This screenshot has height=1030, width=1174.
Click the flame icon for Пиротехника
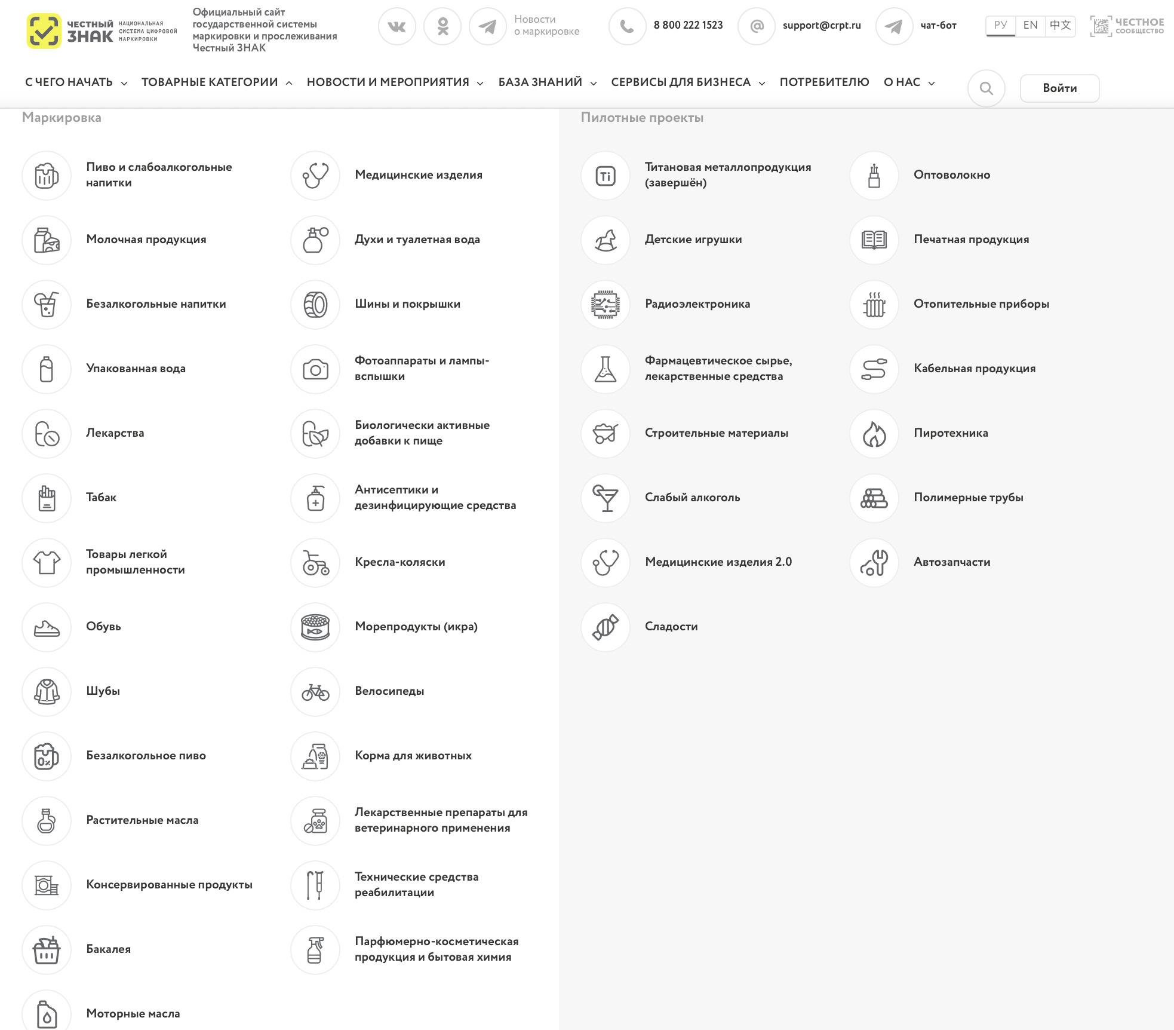pos(874,434)
